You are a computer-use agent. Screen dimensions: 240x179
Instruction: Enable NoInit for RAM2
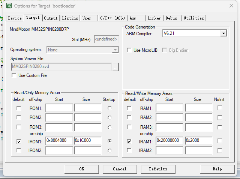pyautogui.click(x=220, y=117)
